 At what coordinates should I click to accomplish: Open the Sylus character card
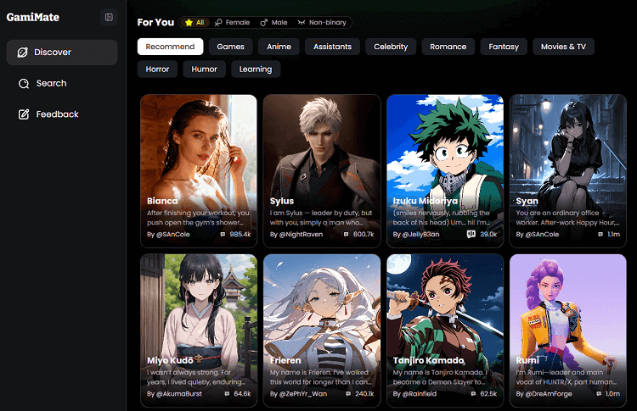[322, 170]
